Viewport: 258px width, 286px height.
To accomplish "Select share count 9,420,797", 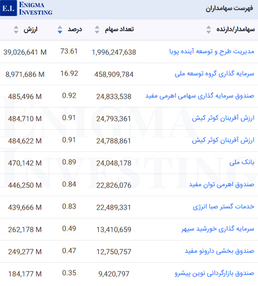I will (114, 274).
